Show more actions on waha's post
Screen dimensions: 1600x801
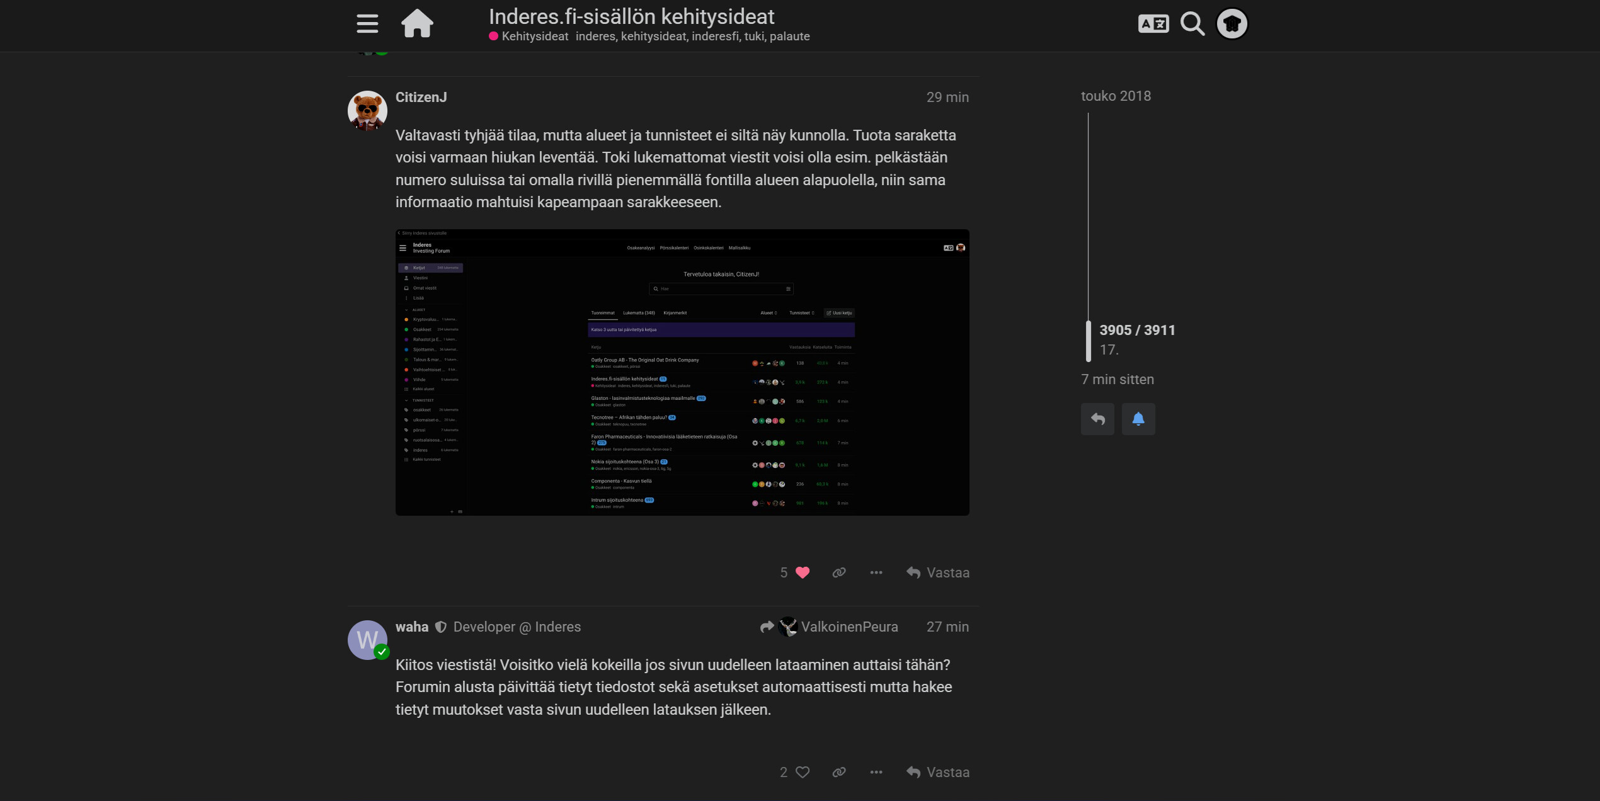coord(876,772)
